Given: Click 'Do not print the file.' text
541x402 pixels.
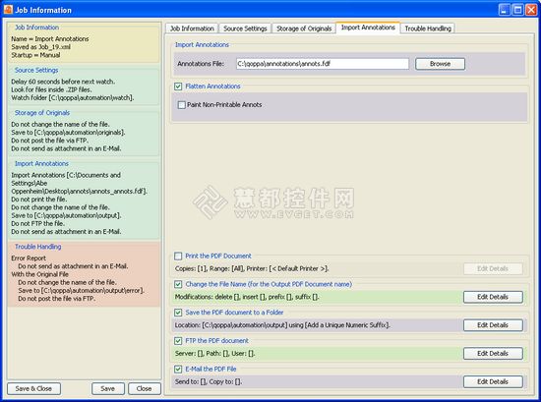Looking at the screenshot, I should [x=39, y=200].
